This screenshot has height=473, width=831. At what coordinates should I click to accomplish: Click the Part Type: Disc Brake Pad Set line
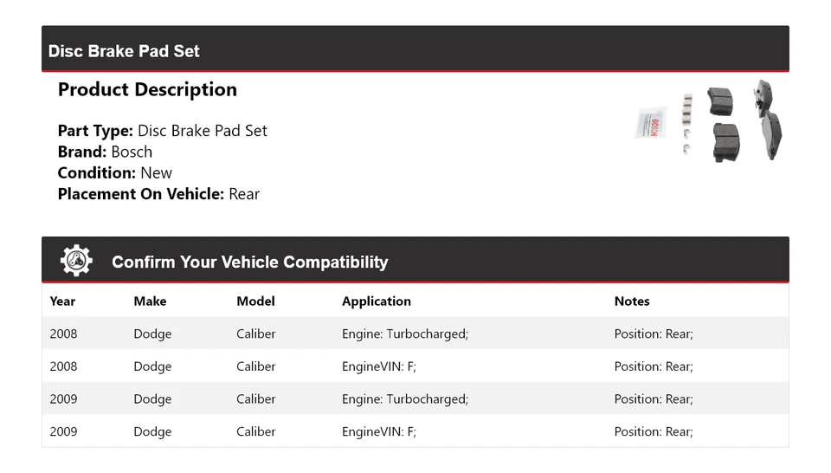tap(163, 131)
